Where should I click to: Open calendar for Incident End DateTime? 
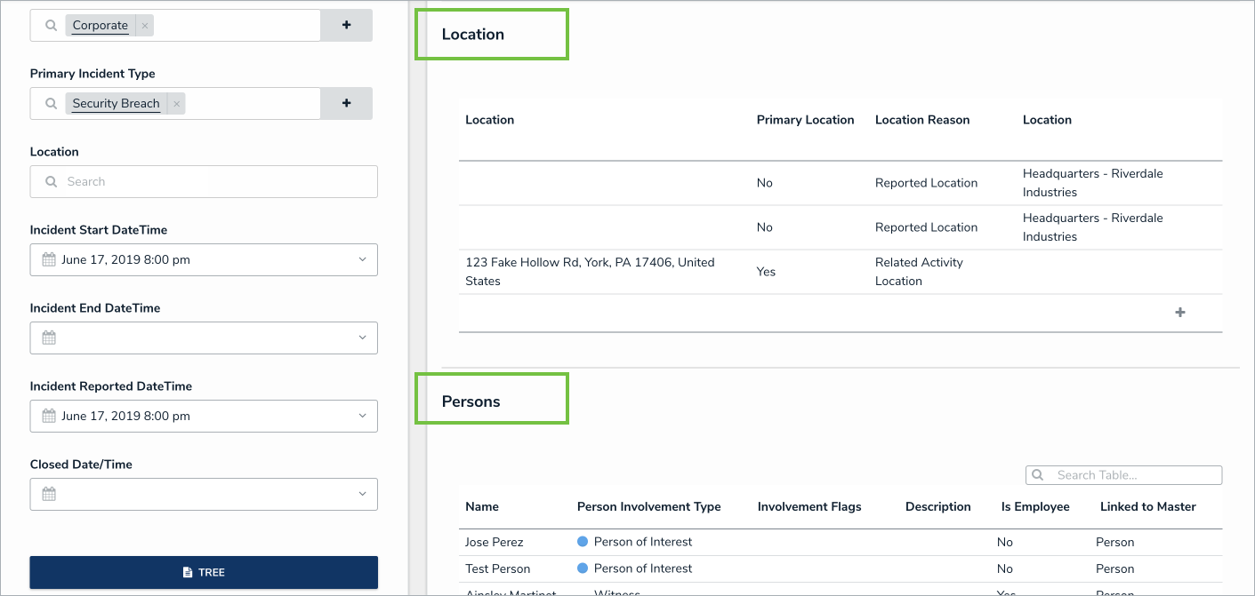tap(49, 338)
